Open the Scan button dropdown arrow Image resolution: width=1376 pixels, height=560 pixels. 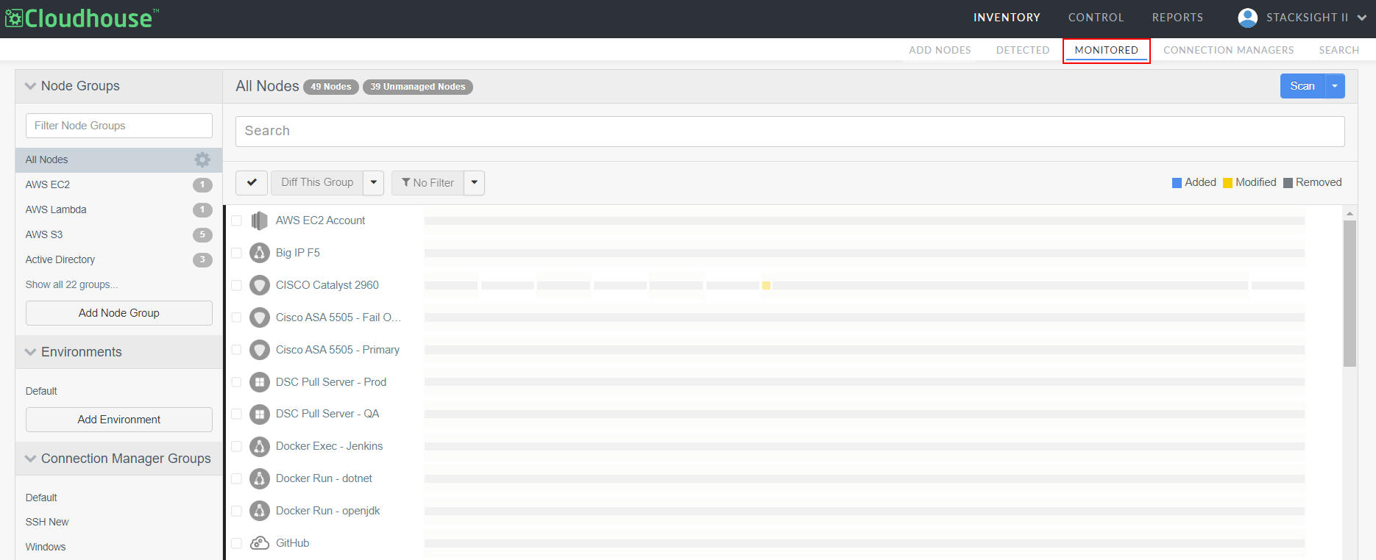(1335, 86)
